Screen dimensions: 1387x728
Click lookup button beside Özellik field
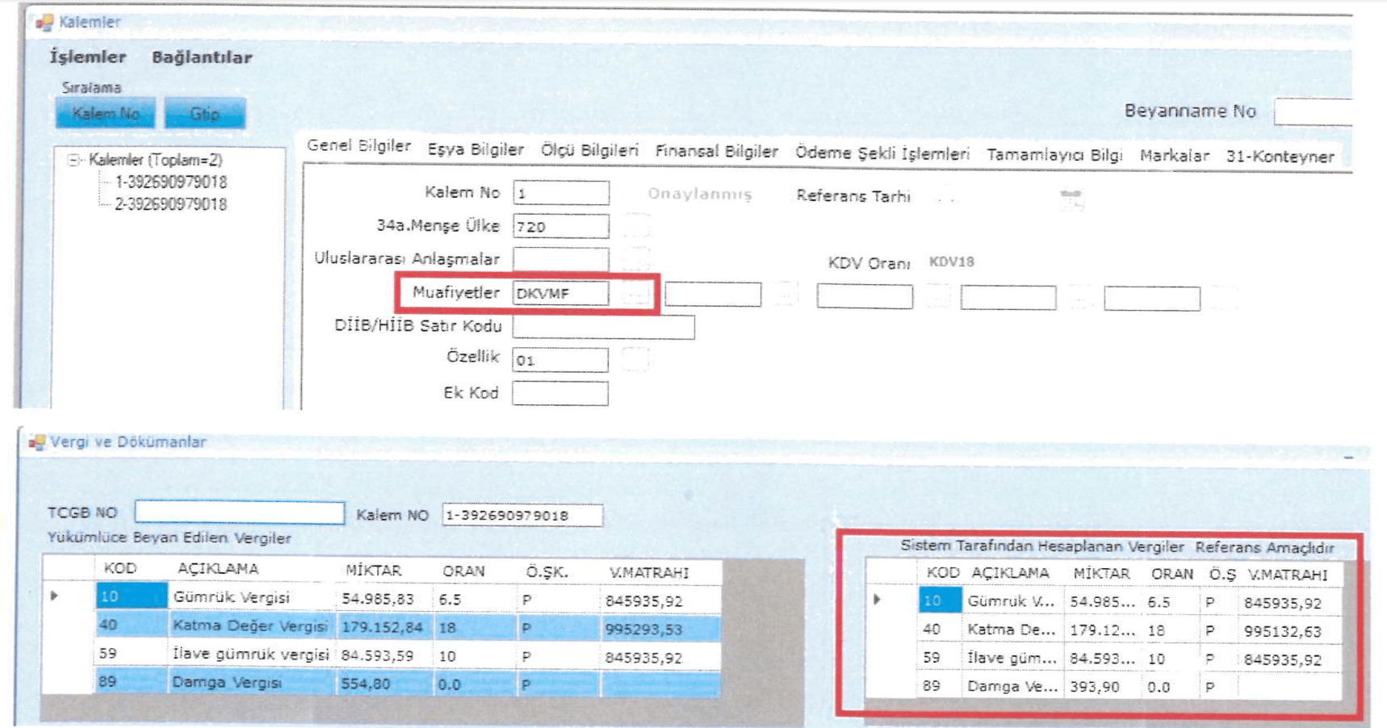click(x=635, y=359)
